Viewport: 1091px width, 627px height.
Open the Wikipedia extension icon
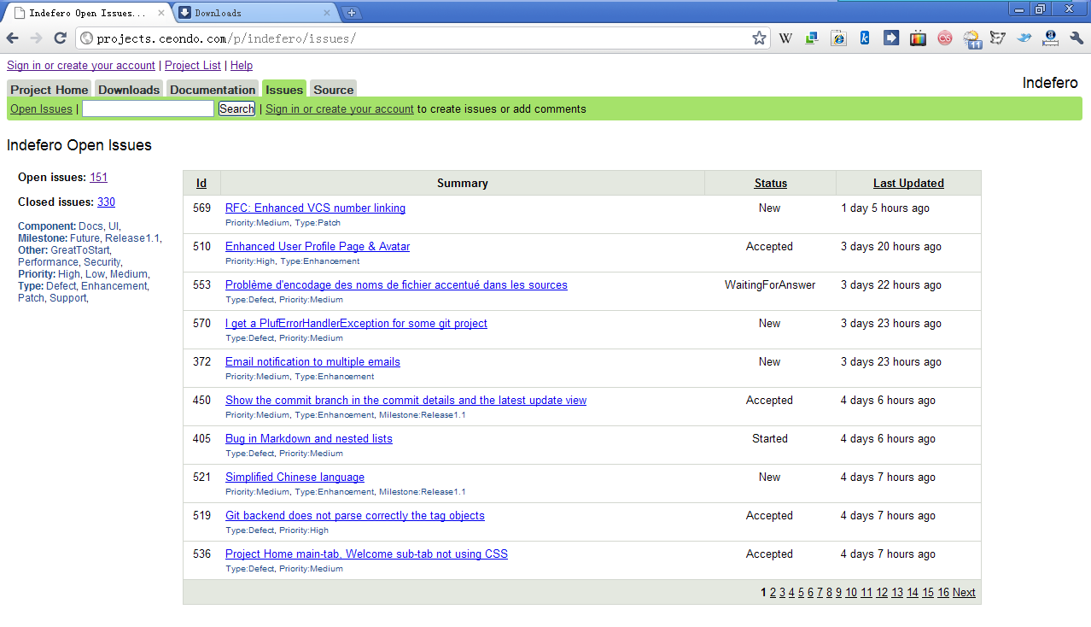pyautogui.click(x=785, y=38)
